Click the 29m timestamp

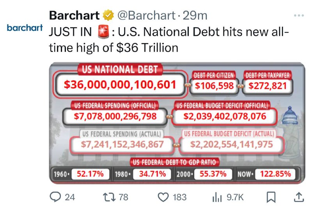195,15
